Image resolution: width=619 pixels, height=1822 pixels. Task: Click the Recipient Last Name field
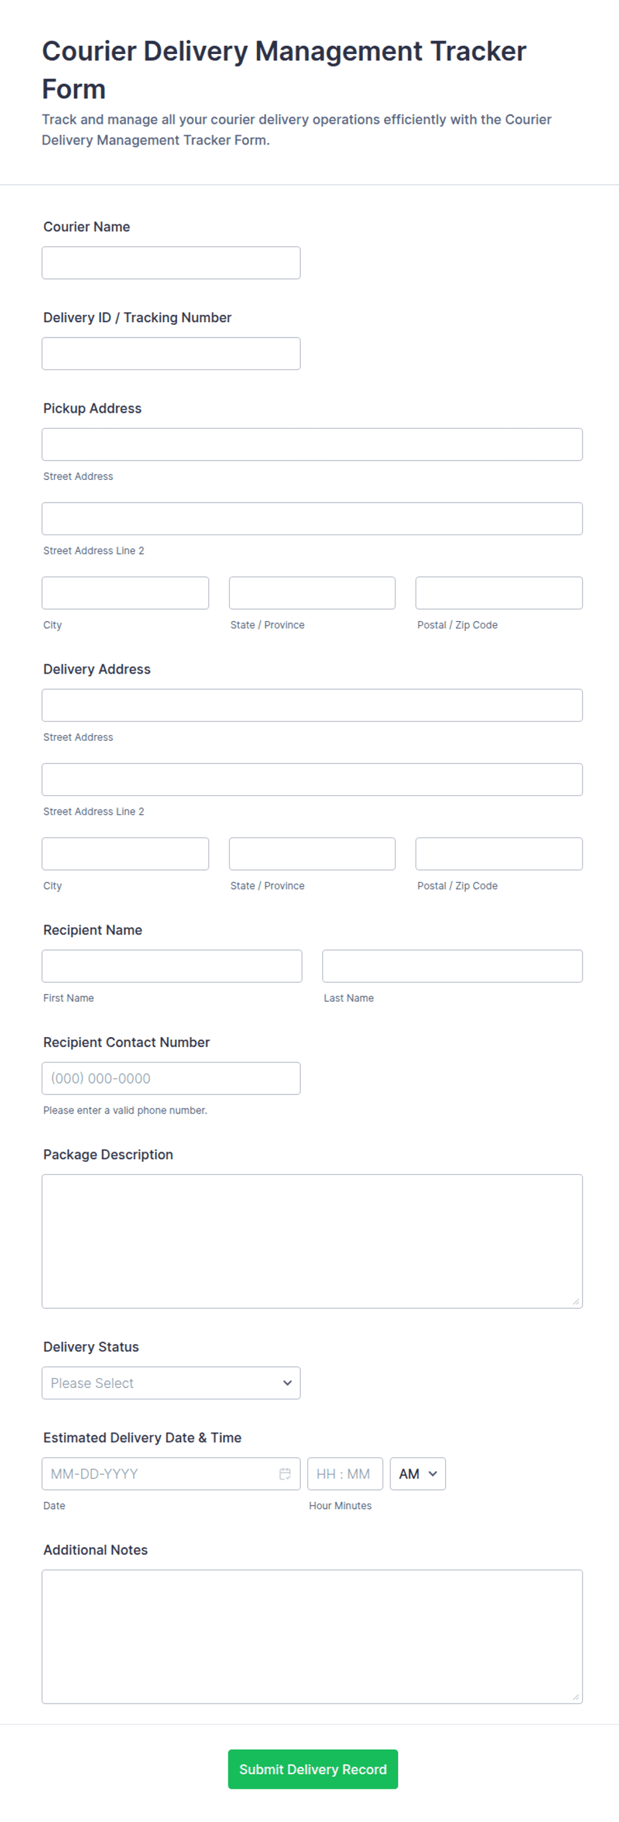tap(452, 965)
